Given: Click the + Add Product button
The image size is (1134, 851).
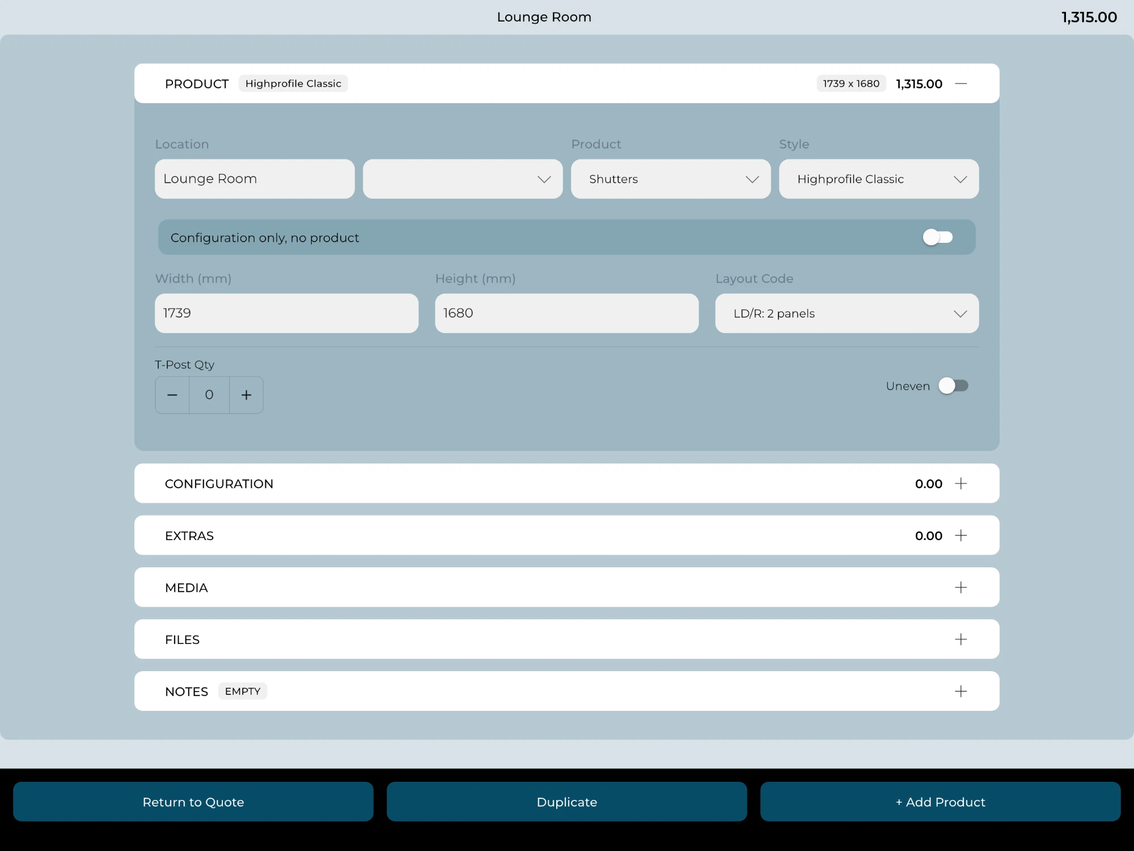Looking at the screenshot, I should pyautogui.click(x=940, y=802).
